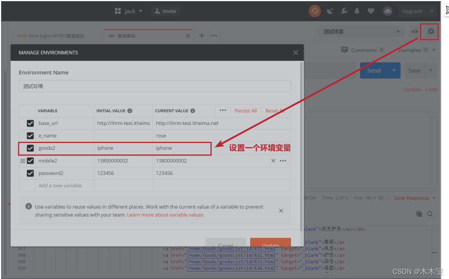Open Learn more about variable values link
This screenshot has height=279, width=449.
[x=165, y=215]
